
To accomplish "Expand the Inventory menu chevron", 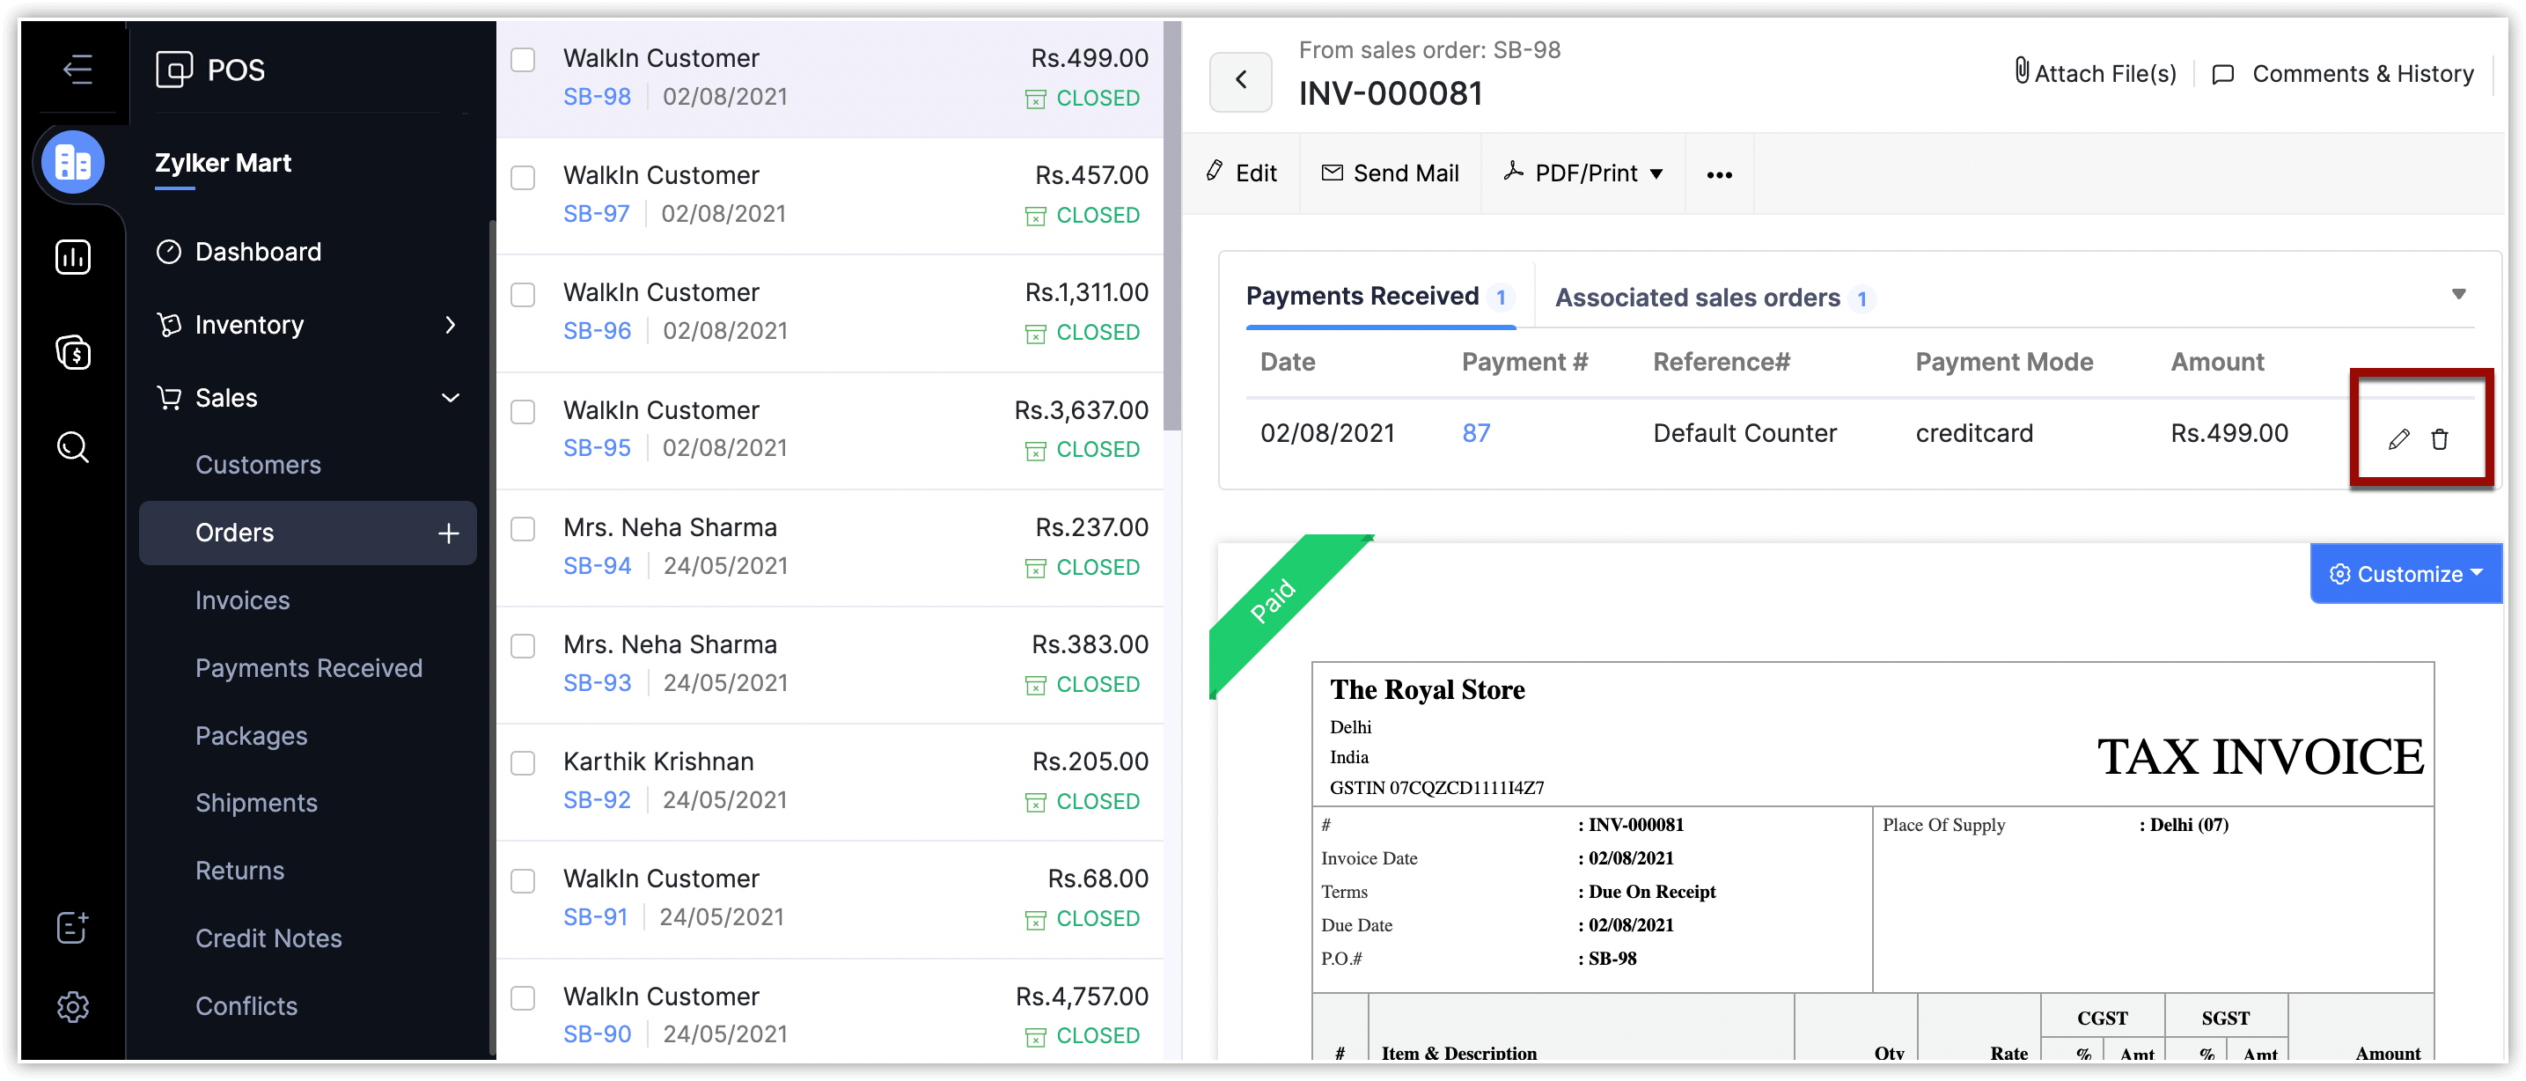I will [450, 325].
